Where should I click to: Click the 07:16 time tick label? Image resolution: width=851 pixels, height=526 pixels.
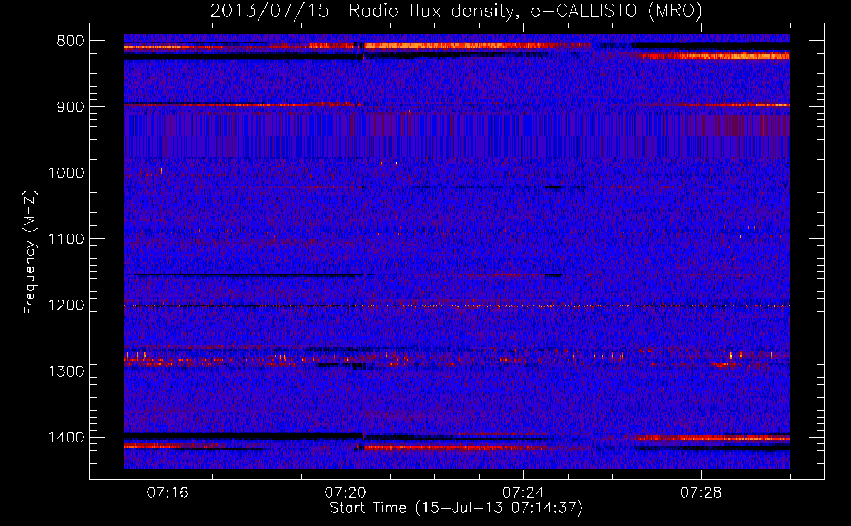[168, 493]
